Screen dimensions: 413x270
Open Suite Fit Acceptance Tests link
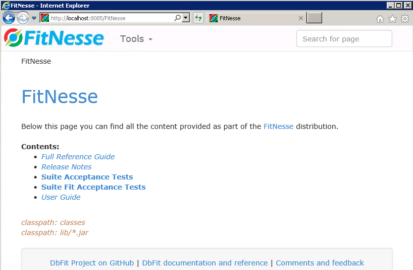click(93, 187)
